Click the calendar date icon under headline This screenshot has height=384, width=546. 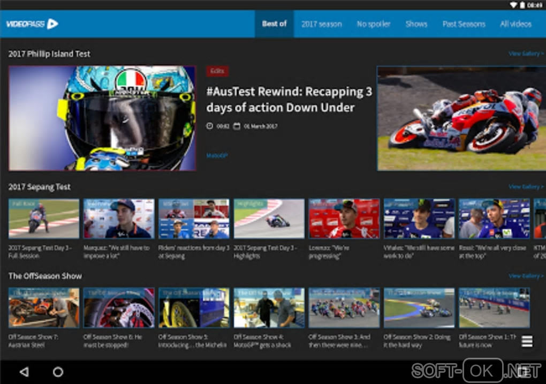click(237, 126)
